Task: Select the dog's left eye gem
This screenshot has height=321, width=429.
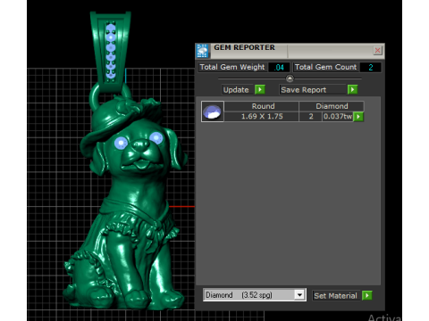Action: [x=121, y=143]
